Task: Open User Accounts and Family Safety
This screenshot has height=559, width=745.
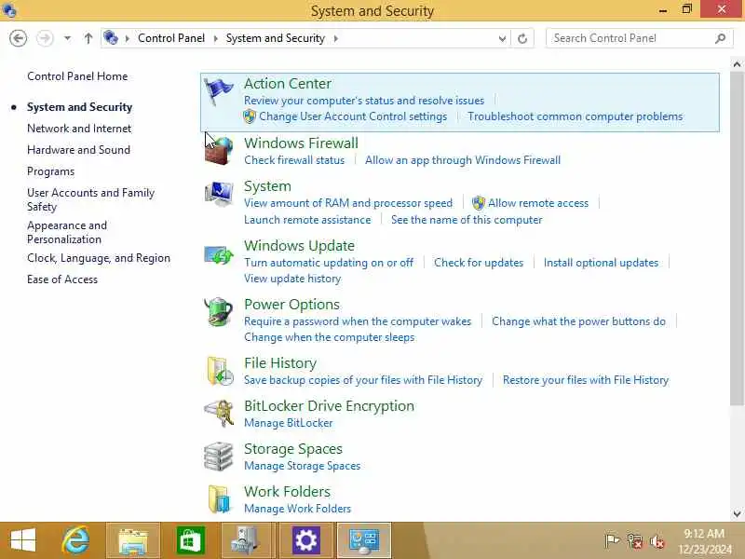Action: pyautogui.click(x=90, y=199)
